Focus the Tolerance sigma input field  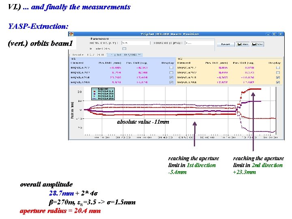pyautogui.click(x=200, y=43)
